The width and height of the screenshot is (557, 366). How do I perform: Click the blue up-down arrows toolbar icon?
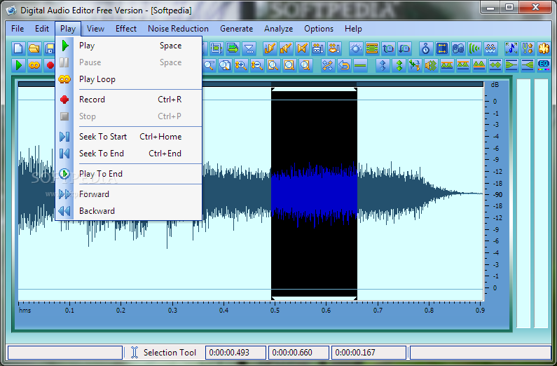point(383,65)
